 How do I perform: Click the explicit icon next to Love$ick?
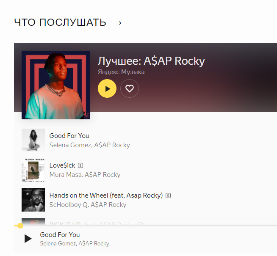point(80,165)
